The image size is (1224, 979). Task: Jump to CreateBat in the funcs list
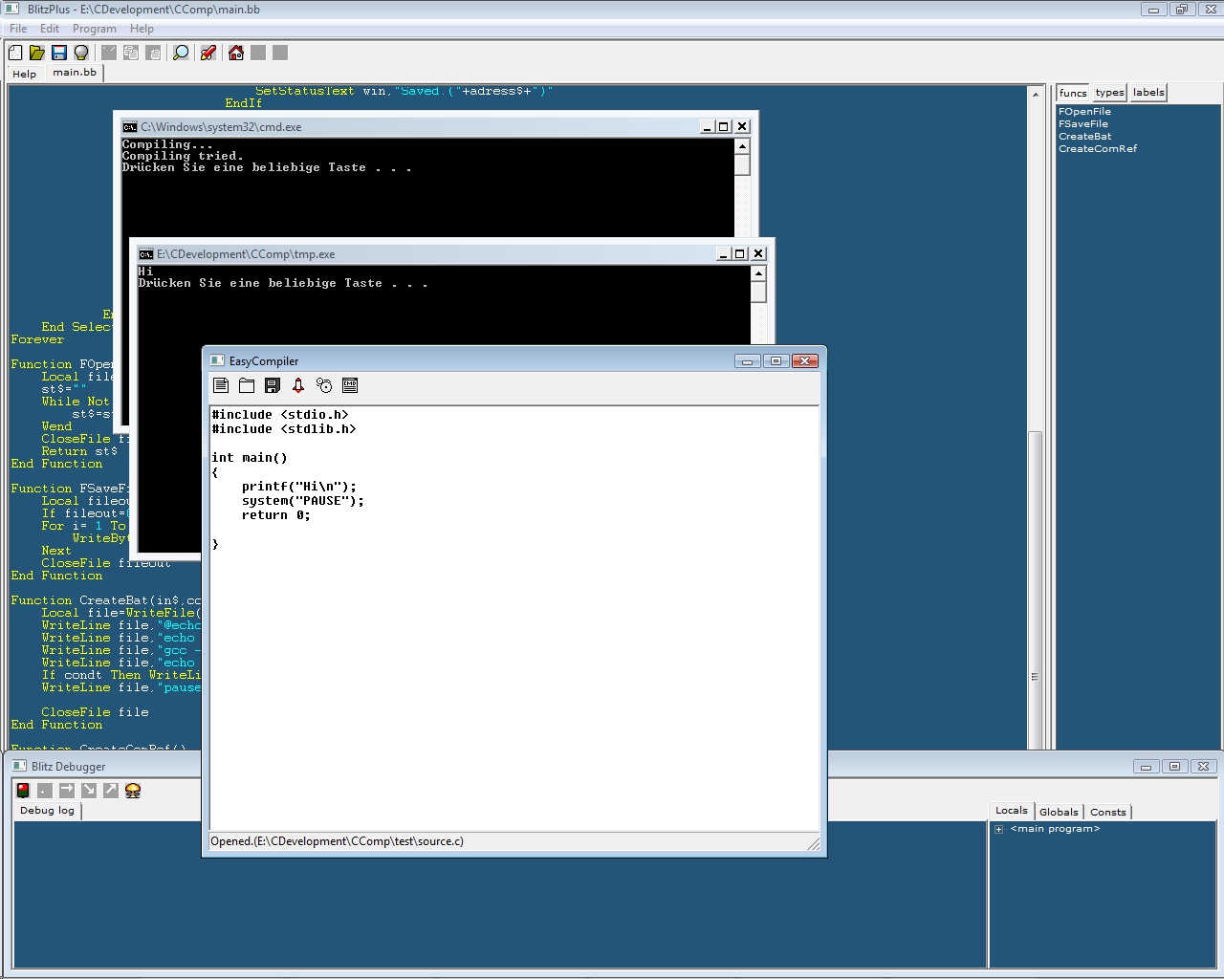pos(1084,137)
